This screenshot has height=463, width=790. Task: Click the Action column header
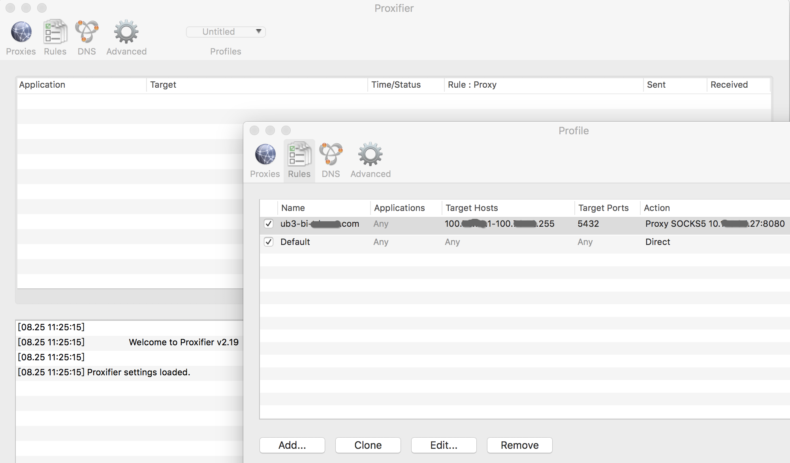click(715, 208)
